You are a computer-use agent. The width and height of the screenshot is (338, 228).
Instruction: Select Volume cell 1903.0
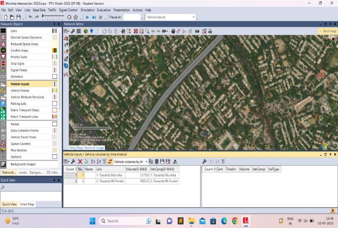coord(137,181)
